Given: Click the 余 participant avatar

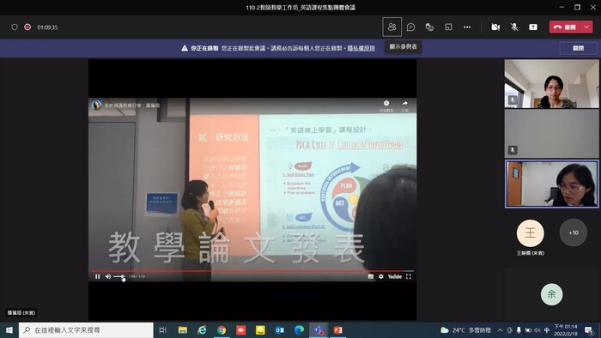Looking at the screenshot, I should (551, 294).
